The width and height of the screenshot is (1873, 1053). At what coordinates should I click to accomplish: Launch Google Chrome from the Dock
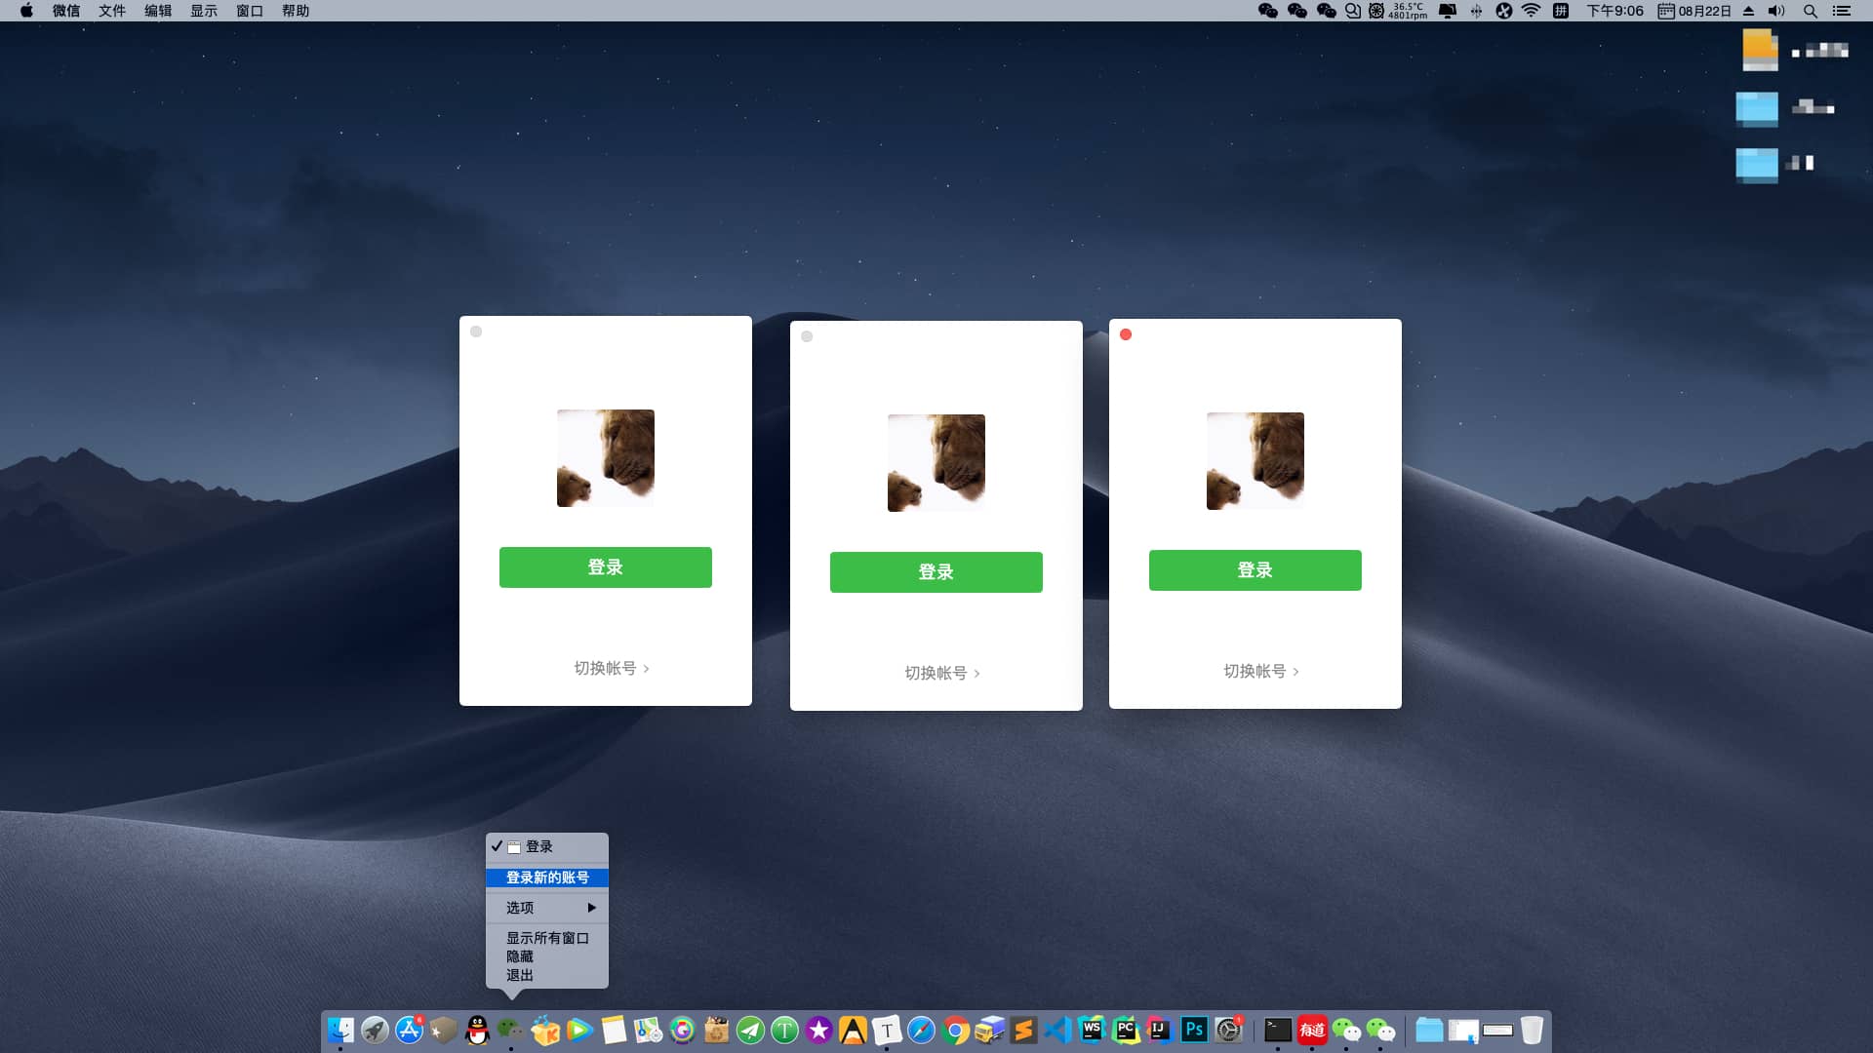point(956,1030)
